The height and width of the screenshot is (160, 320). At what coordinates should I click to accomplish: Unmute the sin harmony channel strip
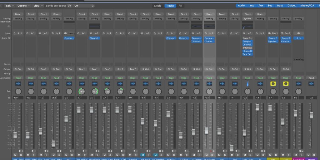155,155
